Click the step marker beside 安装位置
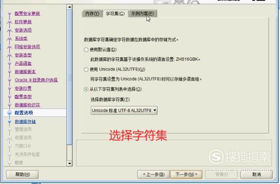Image resolution: width=280 pixels, height=184 pixels. point(10,88)
